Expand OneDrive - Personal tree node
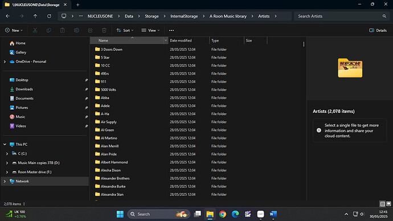The image size is (393, 221). (5, 62)
